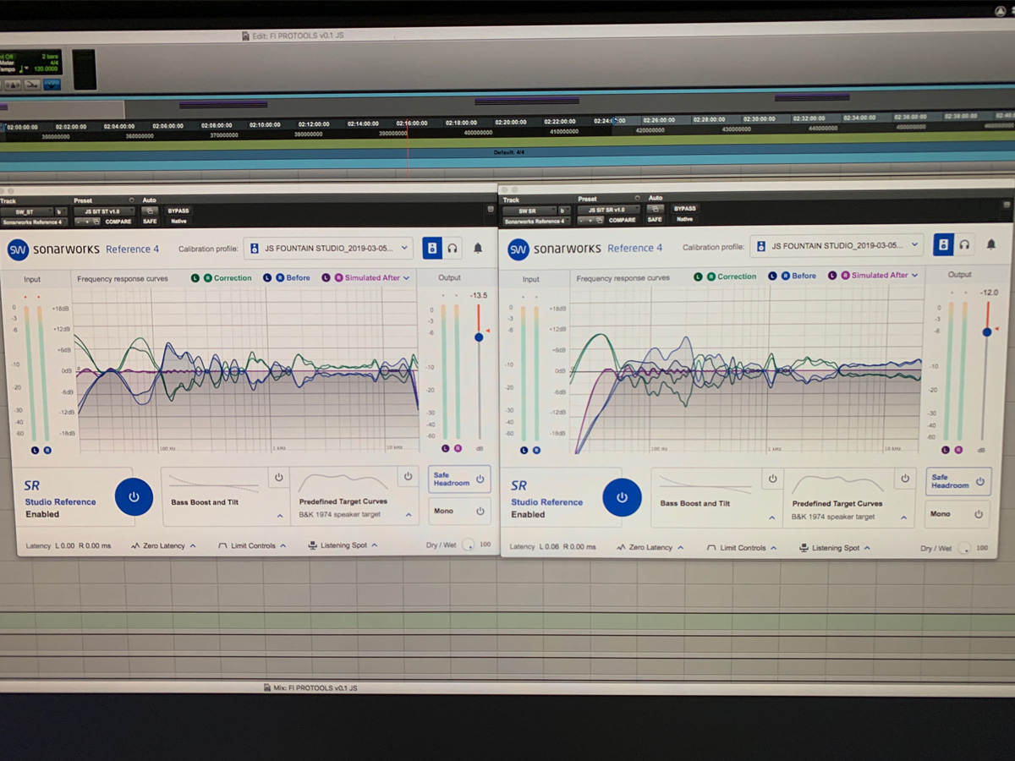Expand Predefined Target Curves panel, left plugin
This screenshot has width=1015, height=761.
pos(409,514)
